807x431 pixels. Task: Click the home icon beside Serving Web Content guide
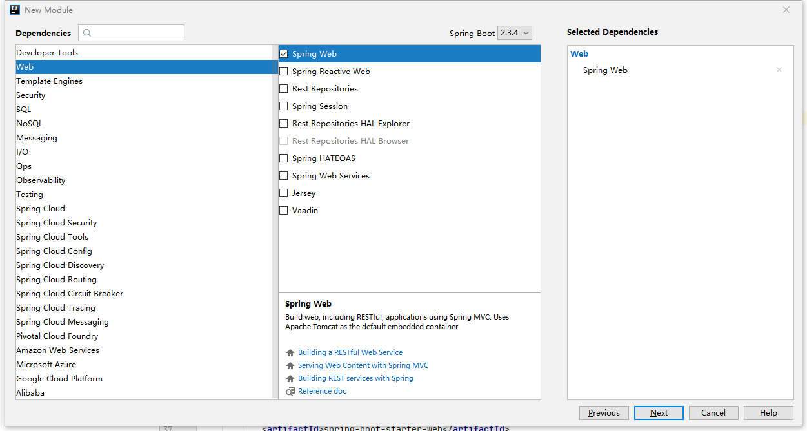click(x=290, y=366)
